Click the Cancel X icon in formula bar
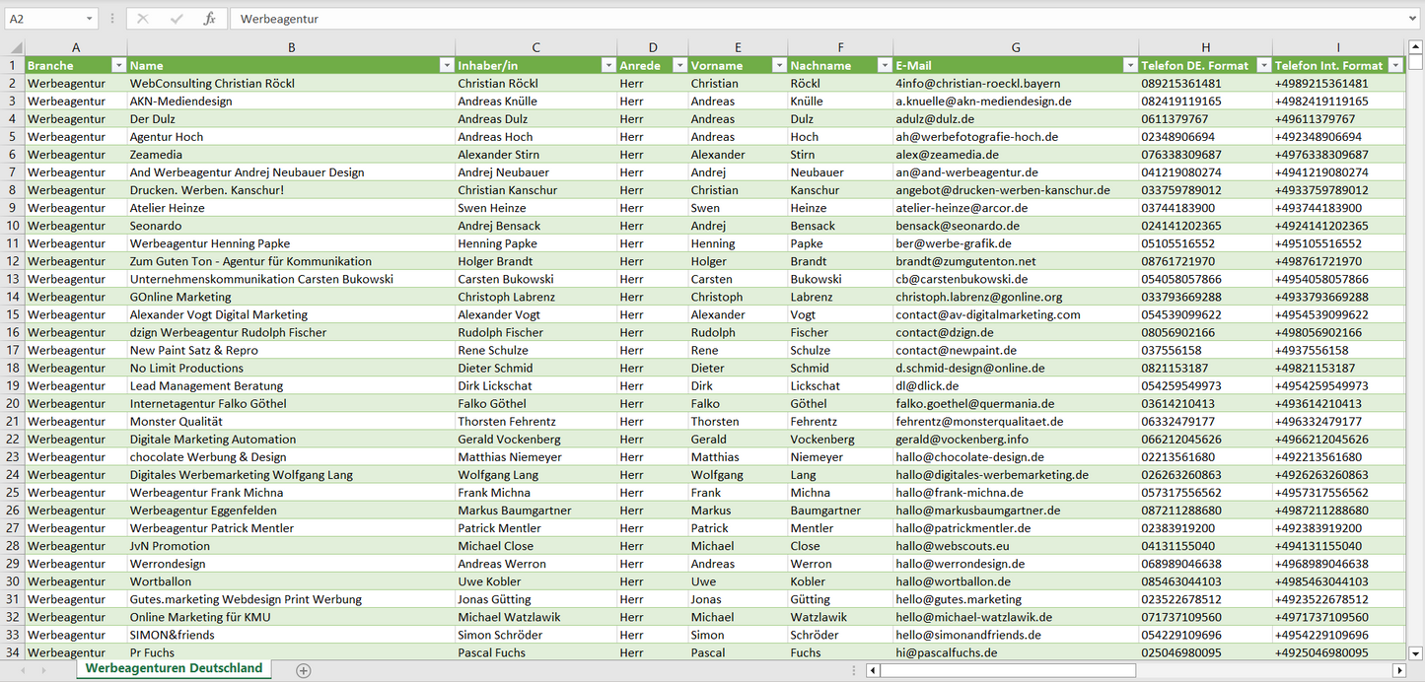The width and height of the screenshot is (1425, 682). 143,19
